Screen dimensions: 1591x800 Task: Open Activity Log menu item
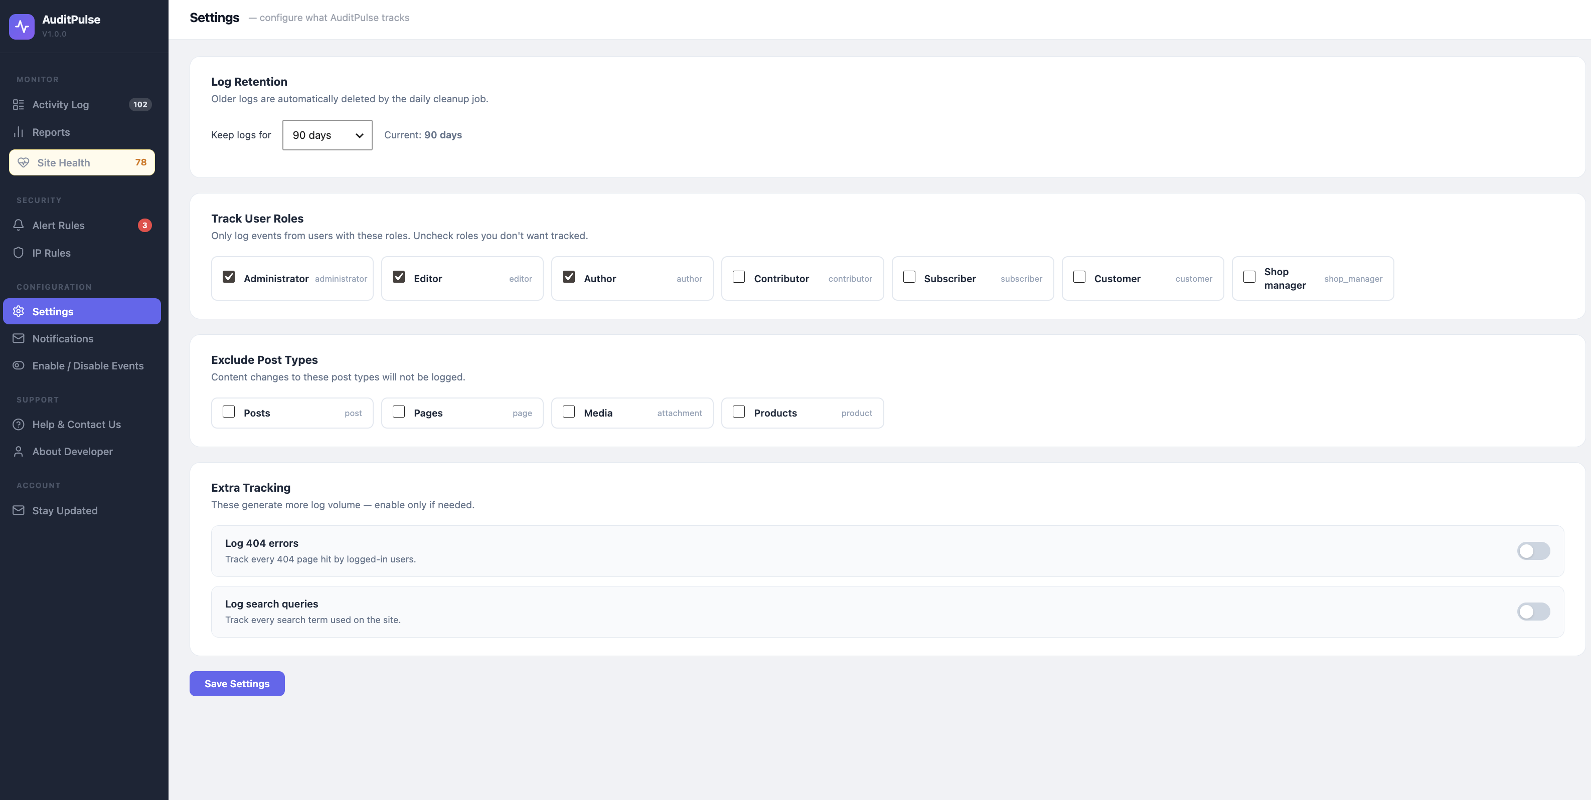(x=82, y=104)
